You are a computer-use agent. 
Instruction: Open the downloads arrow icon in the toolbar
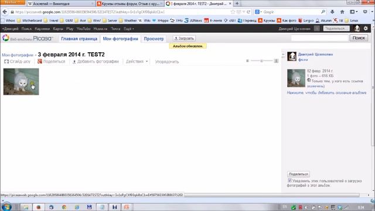332,12
